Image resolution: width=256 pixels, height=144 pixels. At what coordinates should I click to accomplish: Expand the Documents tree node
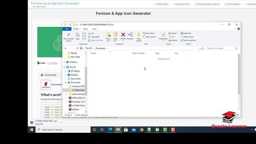[x=66, y=79]
